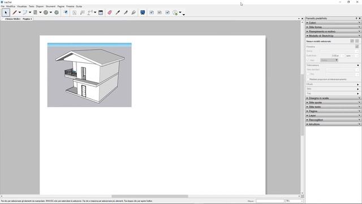
Task: Go to previous page toolbar icon
Action: pyautogui.click(x=160, y=12)
